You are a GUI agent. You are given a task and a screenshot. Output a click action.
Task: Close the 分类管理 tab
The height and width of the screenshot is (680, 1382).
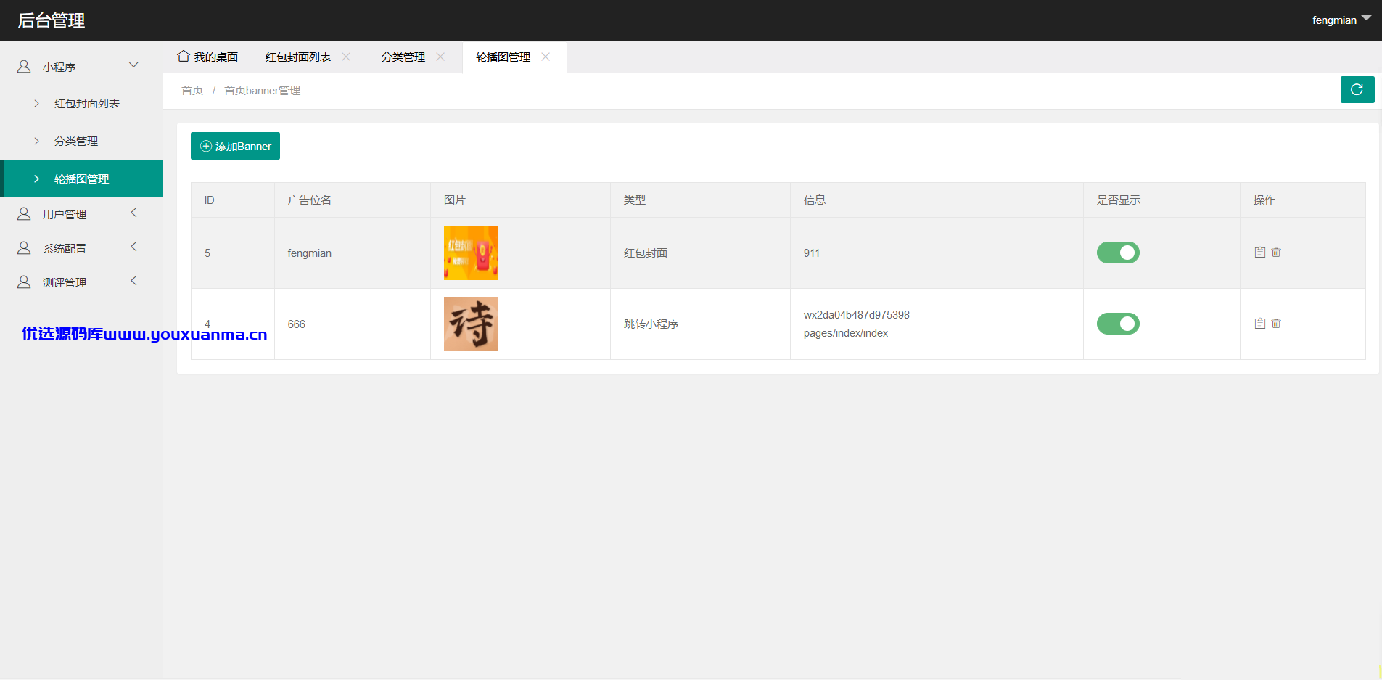pos(440,57)
